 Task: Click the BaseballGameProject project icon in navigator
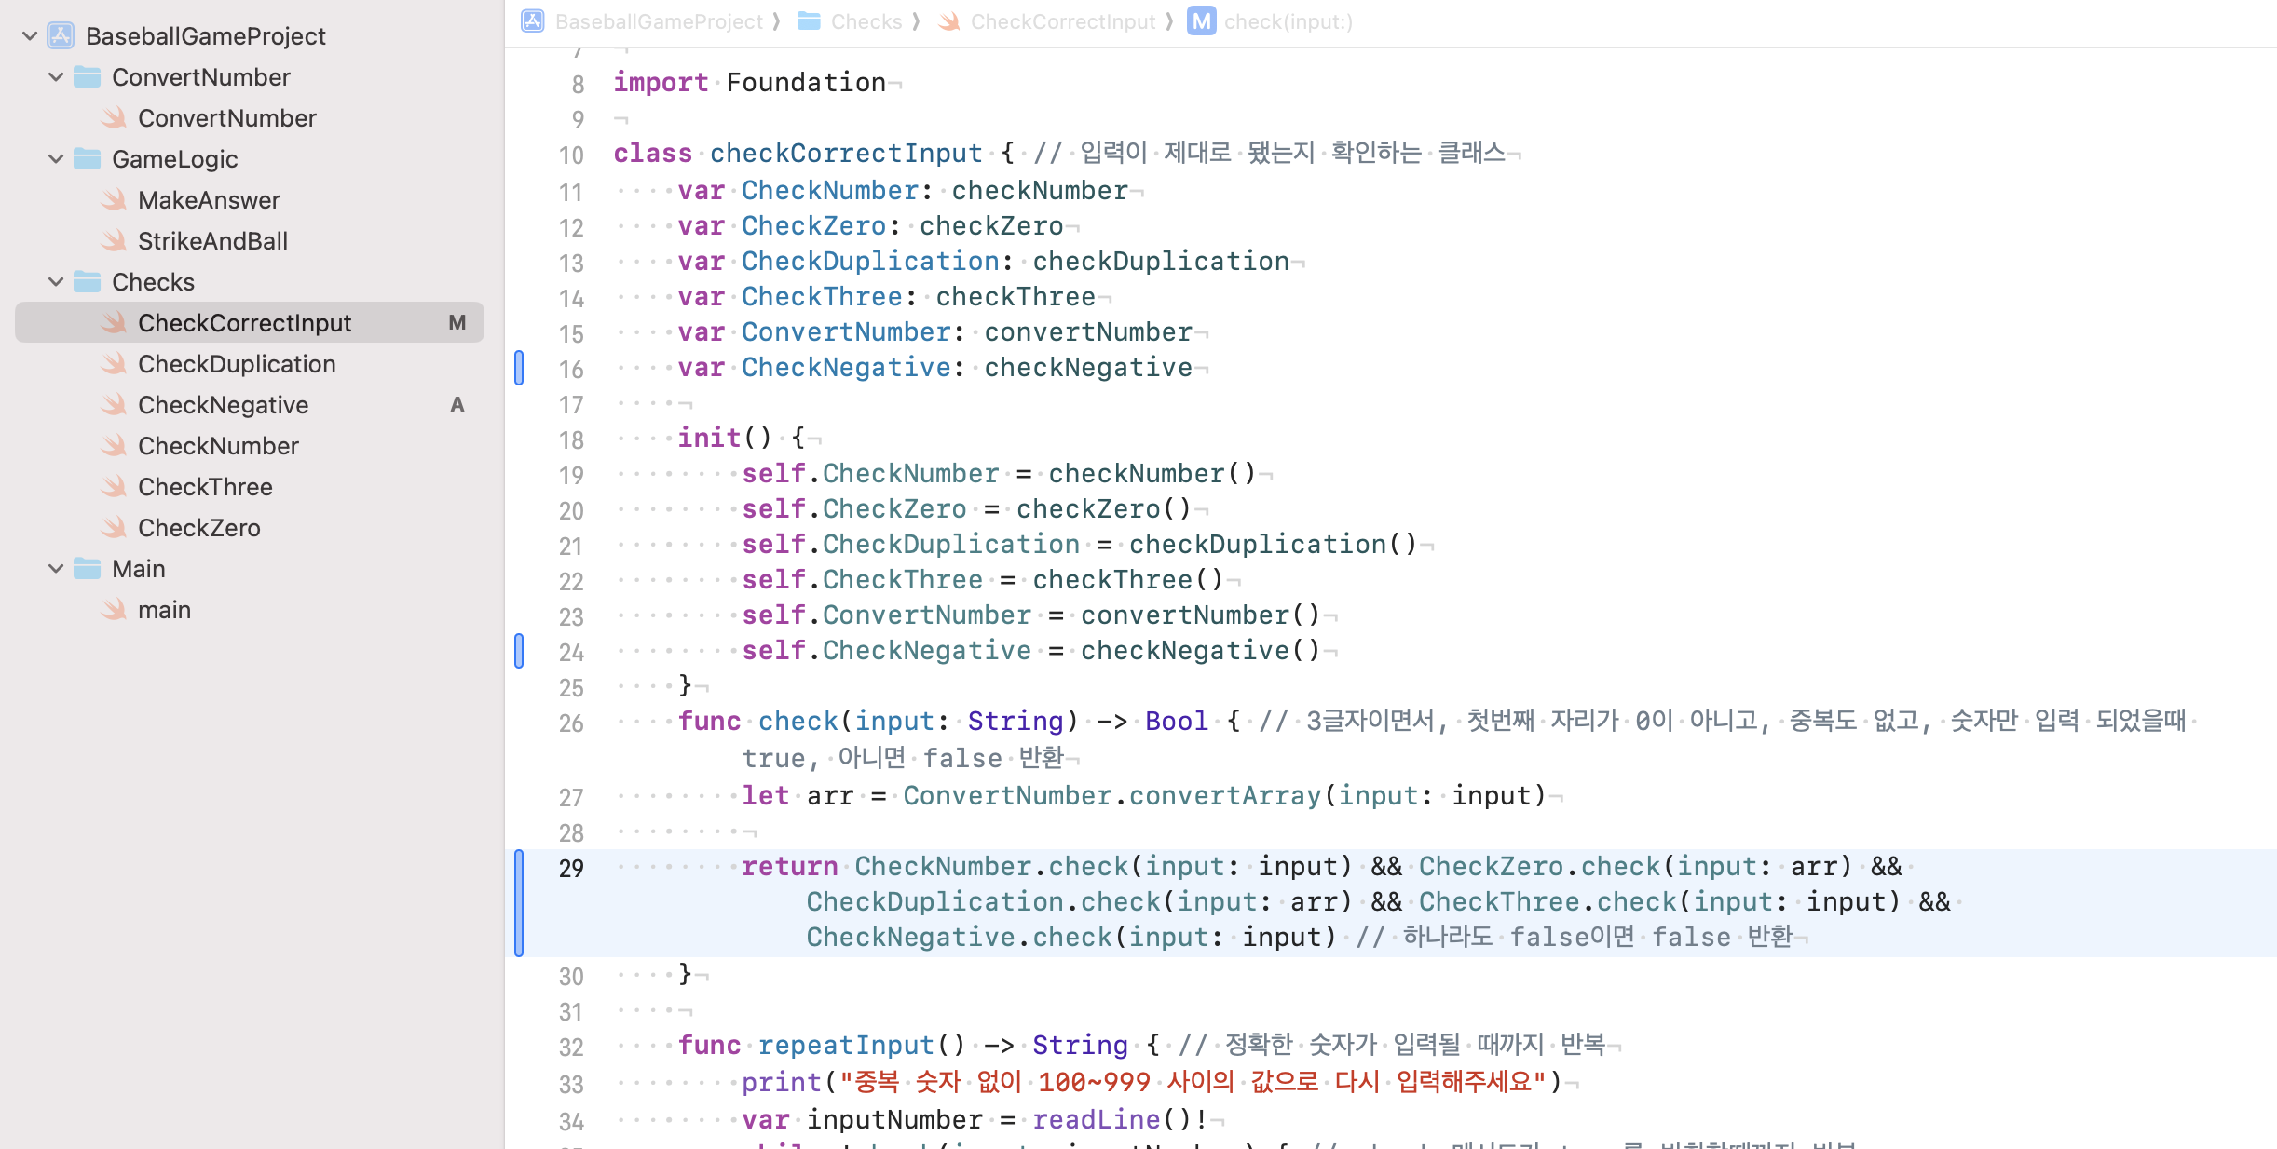[x=61, y=36]
